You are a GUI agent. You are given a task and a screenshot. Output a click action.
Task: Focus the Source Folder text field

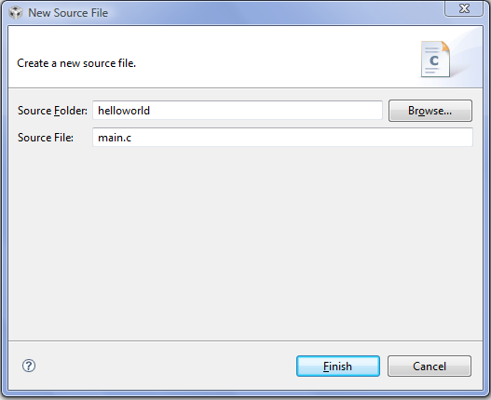[x=238, y=110]
